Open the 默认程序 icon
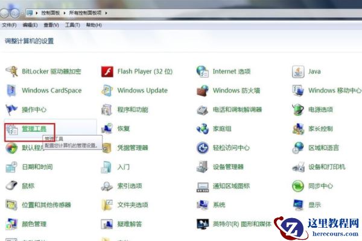This screenshot has height=241, width=362. click(x=11, y=148)
